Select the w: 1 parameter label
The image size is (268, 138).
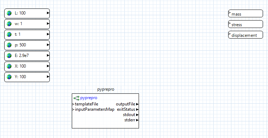18,24
